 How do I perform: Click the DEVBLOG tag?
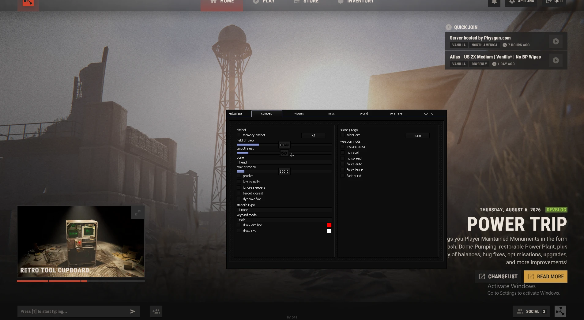(556, 210)
